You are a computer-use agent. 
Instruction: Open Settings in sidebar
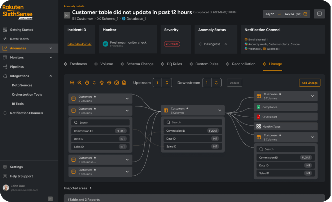pyautogui.click(x=16, y=167)
